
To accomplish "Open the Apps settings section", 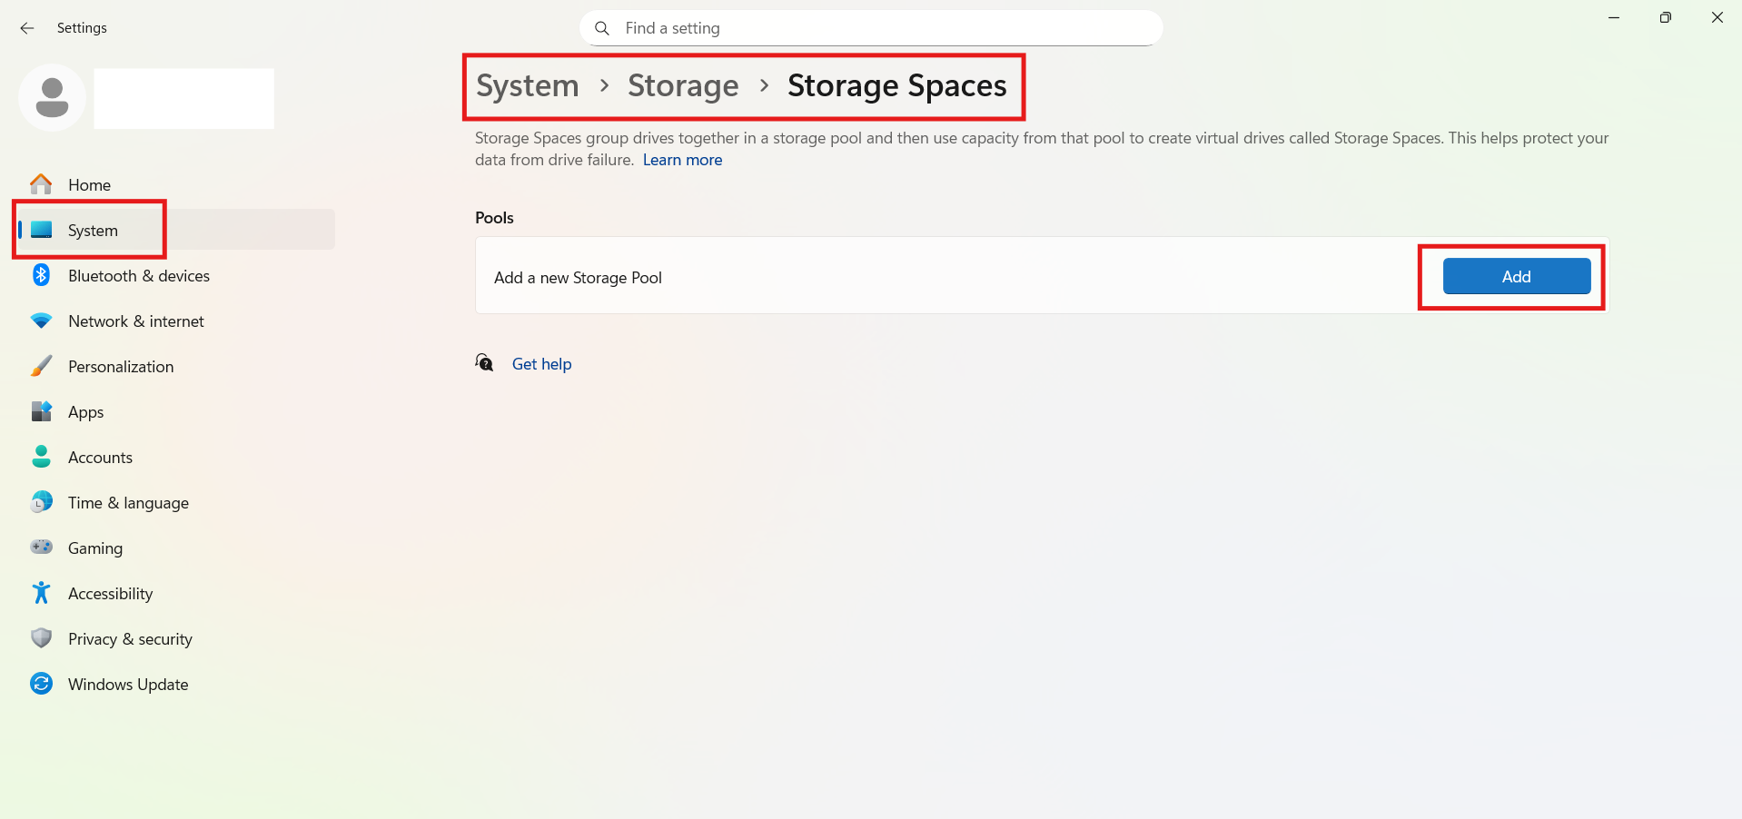I will click(85, 412).
